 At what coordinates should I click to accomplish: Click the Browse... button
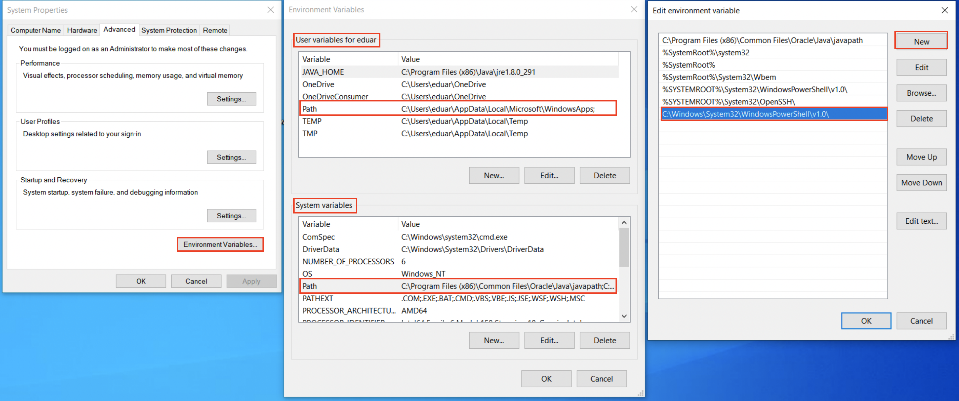pyautogui.click(x=921, y=93)
